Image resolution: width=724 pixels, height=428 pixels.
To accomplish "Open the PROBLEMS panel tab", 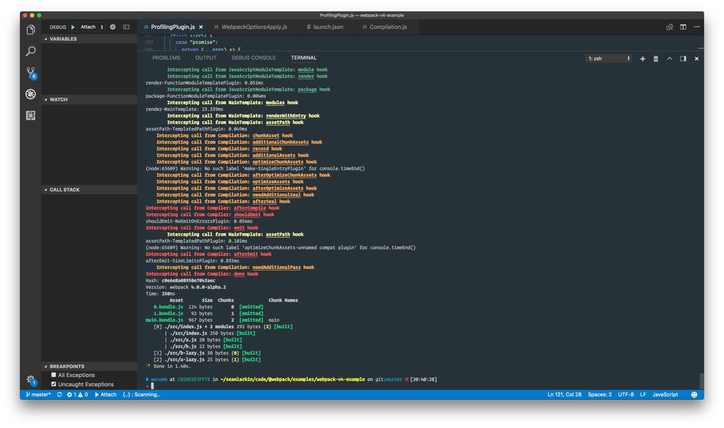I will 166,58.
